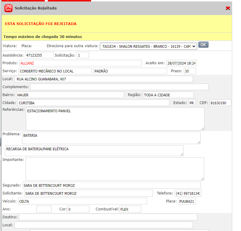This screenshot has width=241, height=231.
Task: Grab the Referências text area resize handle
Action: click(x=202, y=129)
